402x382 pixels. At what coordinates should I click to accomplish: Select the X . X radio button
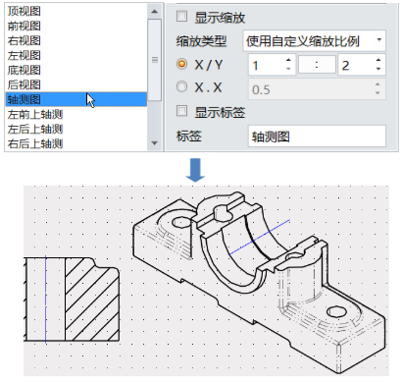point(181,86)
